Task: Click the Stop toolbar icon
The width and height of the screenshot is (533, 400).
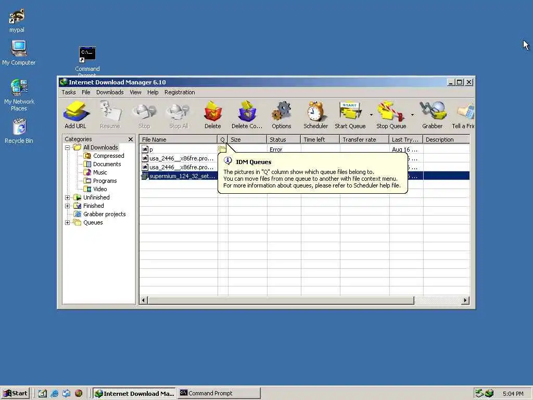Action: coord(144,115)
